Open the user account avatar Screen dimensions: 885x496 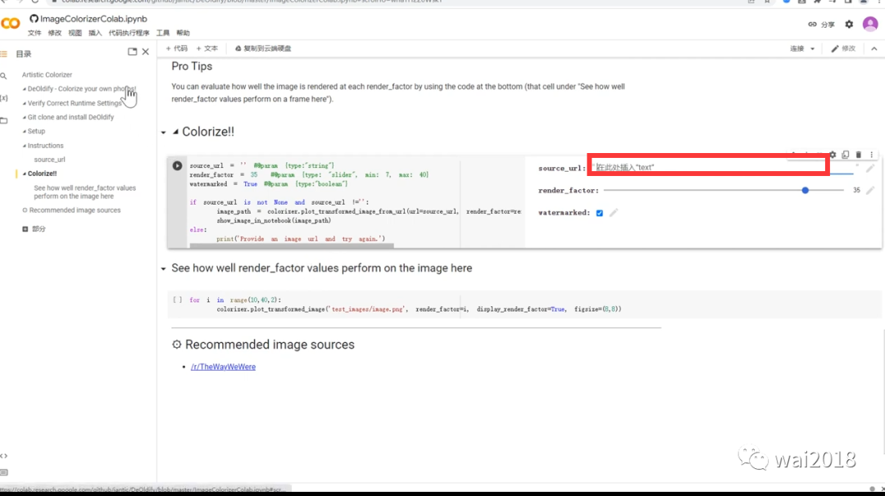click(869, 25)
